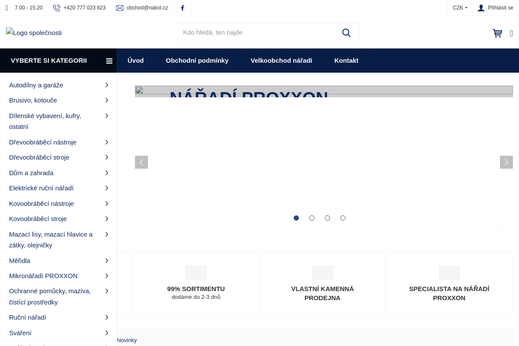The width and height of the screenshot is (519, 346).
Task: Expand the Měřidla category arrow
Action: click(106, 261)
